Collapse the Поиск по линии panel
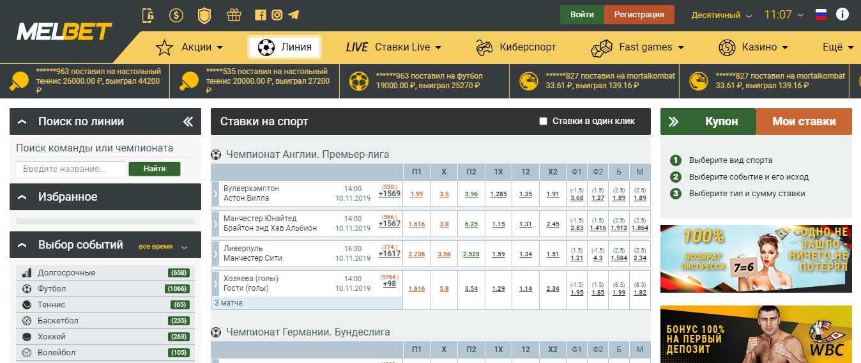The width and height of the screenshot is (861, 363). pyautogui.click(x=22, y=121)
